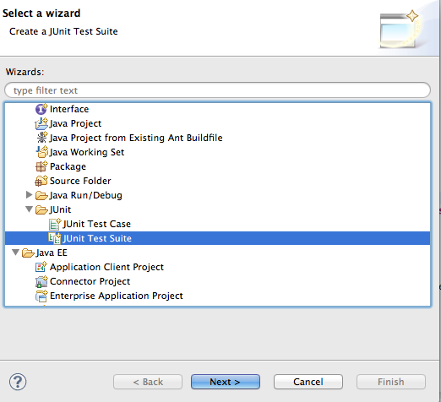Viewport: 441px width, 402px height.
Task: Select the highlighted JUnit Test Suite entry
Action: pos(97,238)
